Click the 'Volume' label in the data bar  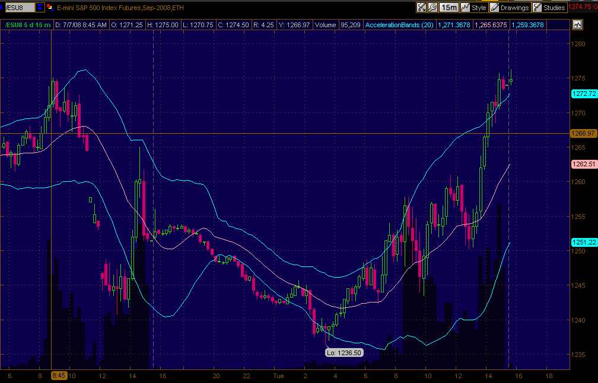(x=325, y=25)
